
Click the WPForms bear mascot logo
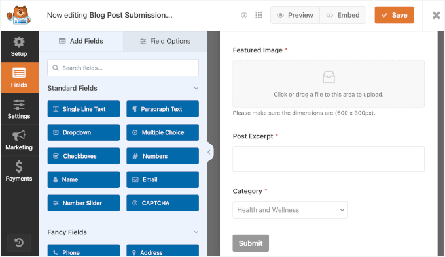tap(19, 15)
